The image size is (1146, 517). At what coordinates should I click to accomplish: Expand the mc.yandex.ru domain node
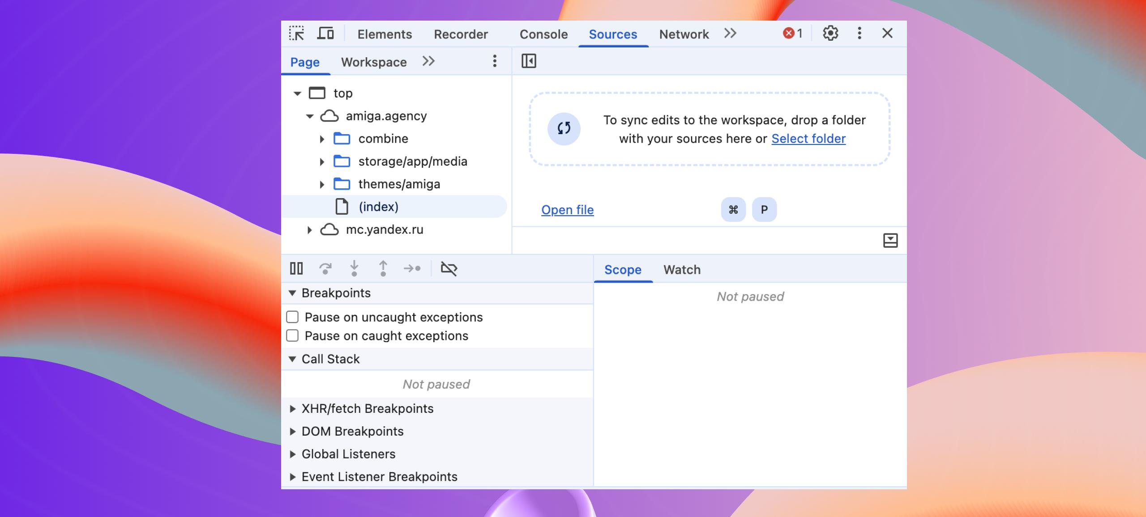tap(309, 230)
